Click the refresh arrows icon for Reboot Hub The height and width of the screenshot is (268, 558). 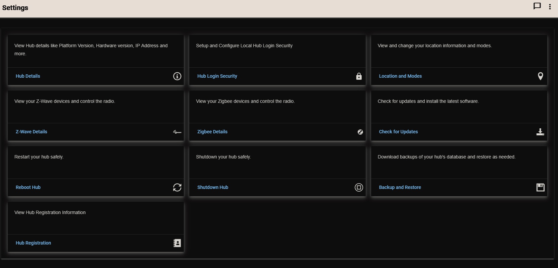(177, 187)
